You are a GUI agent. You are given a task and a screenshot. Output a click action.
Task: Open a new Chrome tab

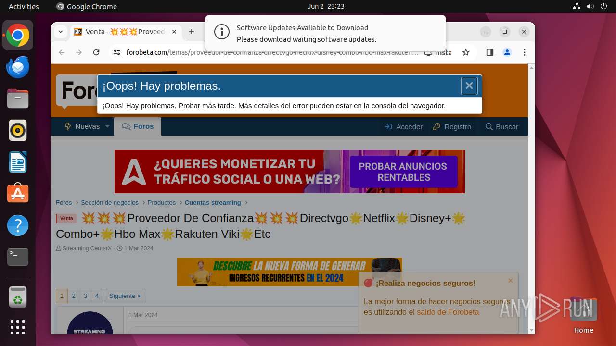(192, 32)
